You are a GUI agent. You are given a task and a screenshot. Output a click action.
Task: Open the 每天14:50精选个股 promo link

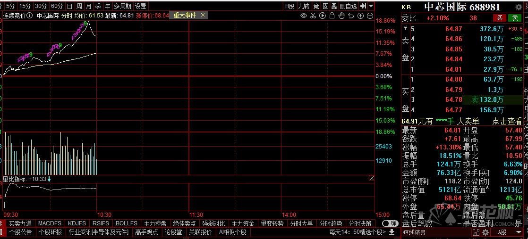(357, 232)
